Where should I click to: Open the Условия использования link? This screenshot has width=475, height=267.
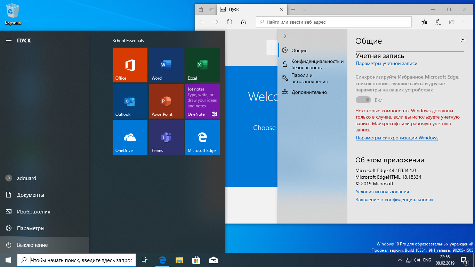[382, 192]
